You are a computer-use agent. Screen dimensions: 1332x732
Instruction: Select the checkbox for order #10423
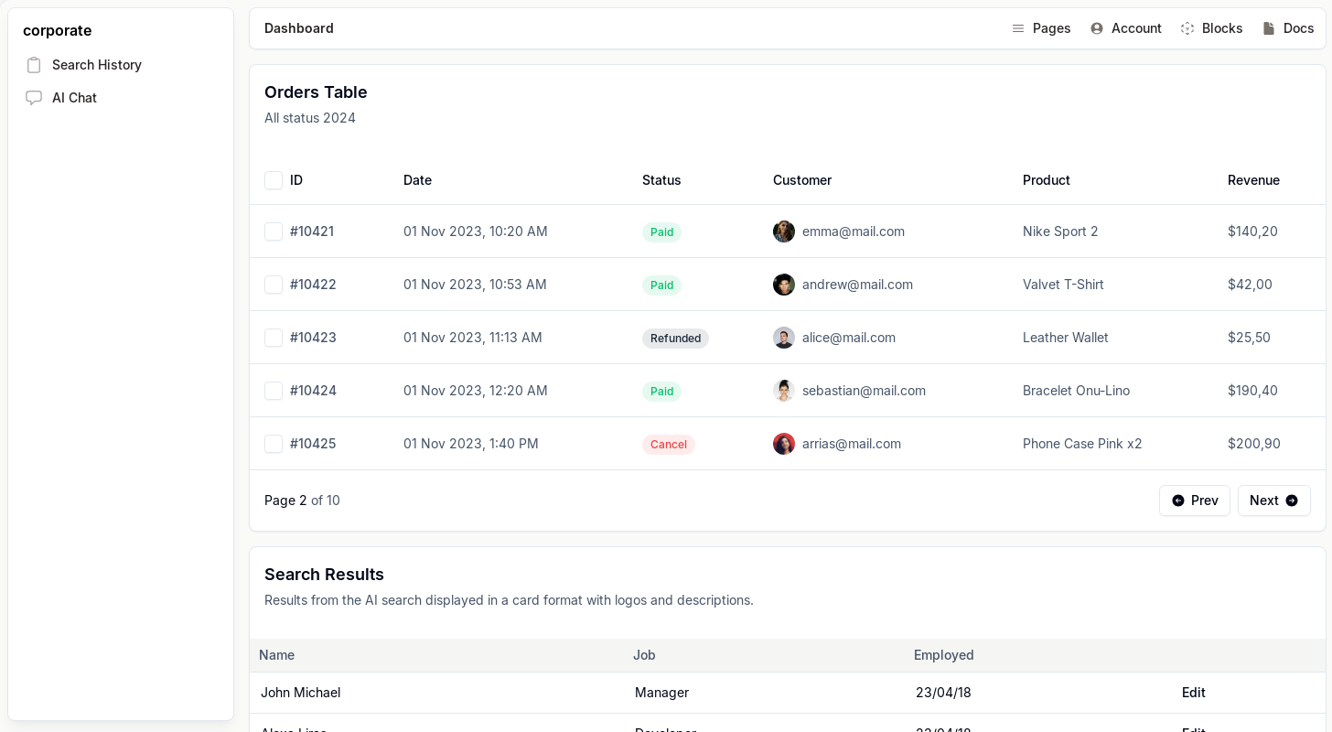pos(274,338)
